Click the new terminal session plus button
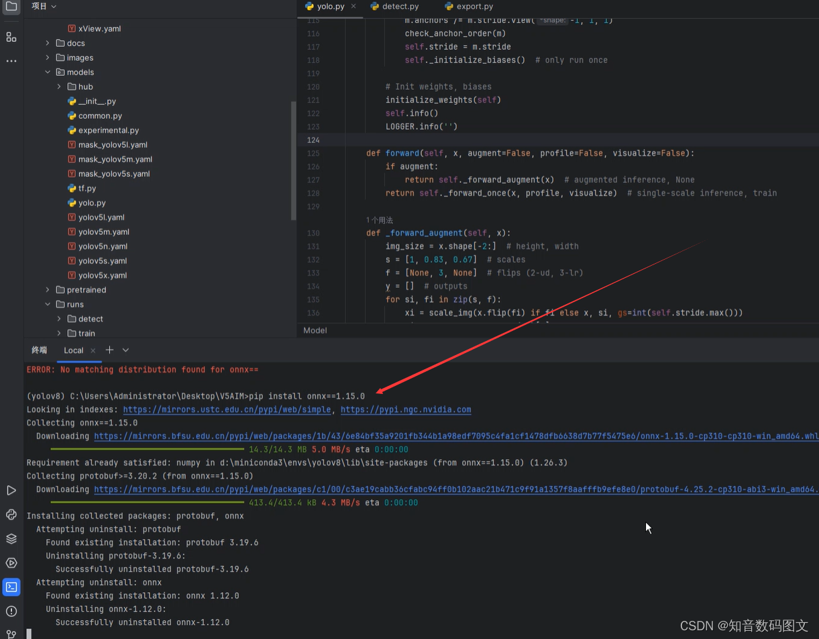The image size is (819, 639). click(109, 350)
